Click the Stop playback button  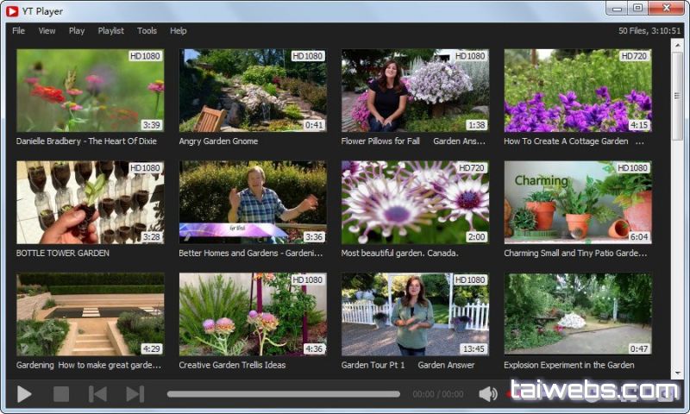point(61,394)
